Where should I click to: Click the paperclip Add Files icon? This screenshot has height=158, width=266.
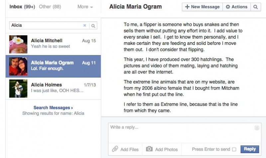point(115,149)
